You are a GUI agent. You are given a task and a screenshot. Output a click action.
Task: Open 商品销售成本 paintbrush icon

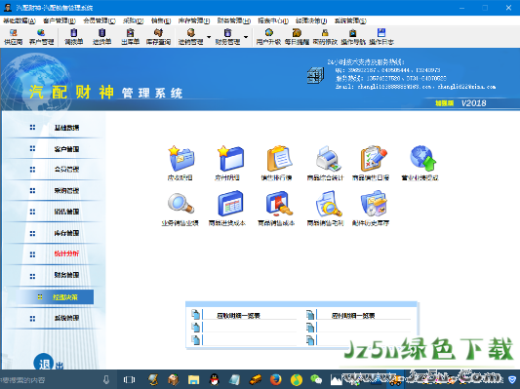pos(279,203)
